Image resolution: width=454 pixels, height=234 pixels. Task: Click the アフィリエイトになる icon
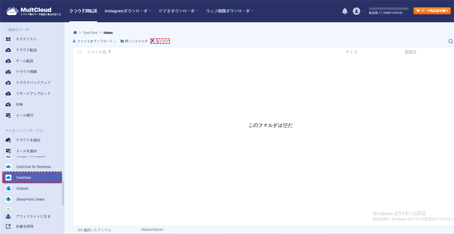(8, 217)
